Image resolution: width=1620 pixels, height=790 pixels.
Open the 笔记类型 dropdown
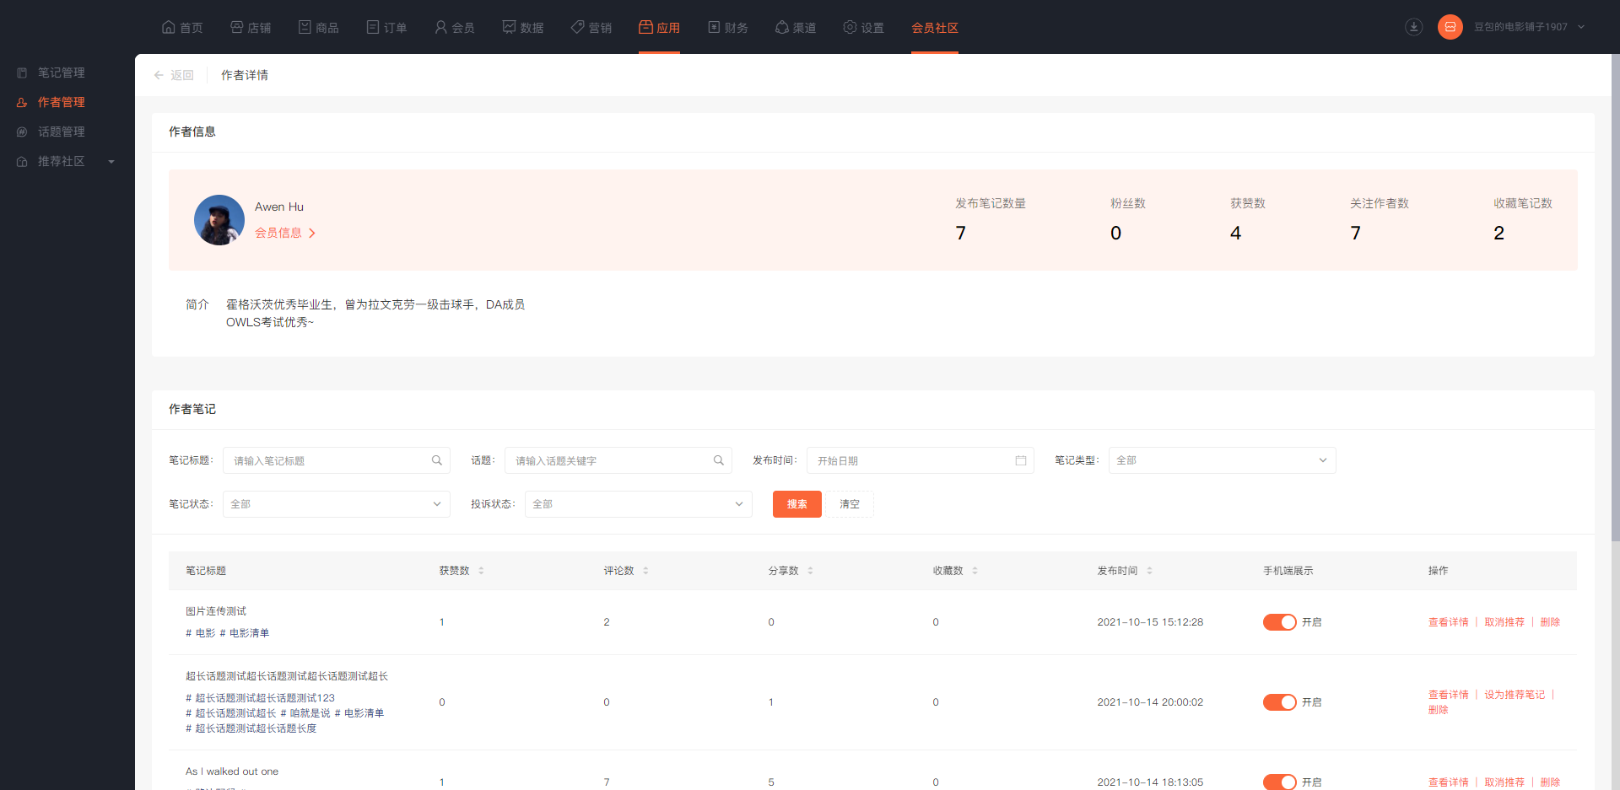click(1222, 460)
